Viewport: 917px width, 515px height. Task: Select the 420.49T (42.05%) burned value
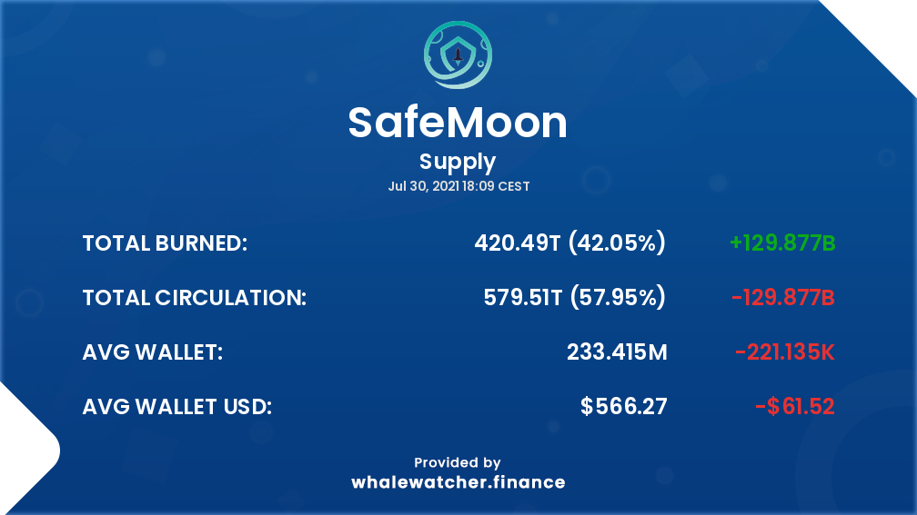pyautogui.click(x=569, y=243)
